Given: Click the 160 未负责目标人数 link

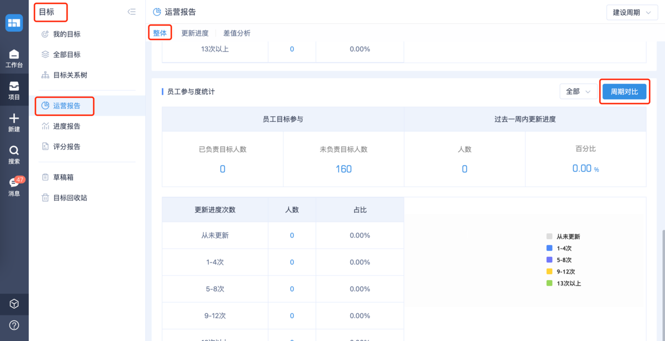Looking at the screenshot, I should click(x=344, y=169).
